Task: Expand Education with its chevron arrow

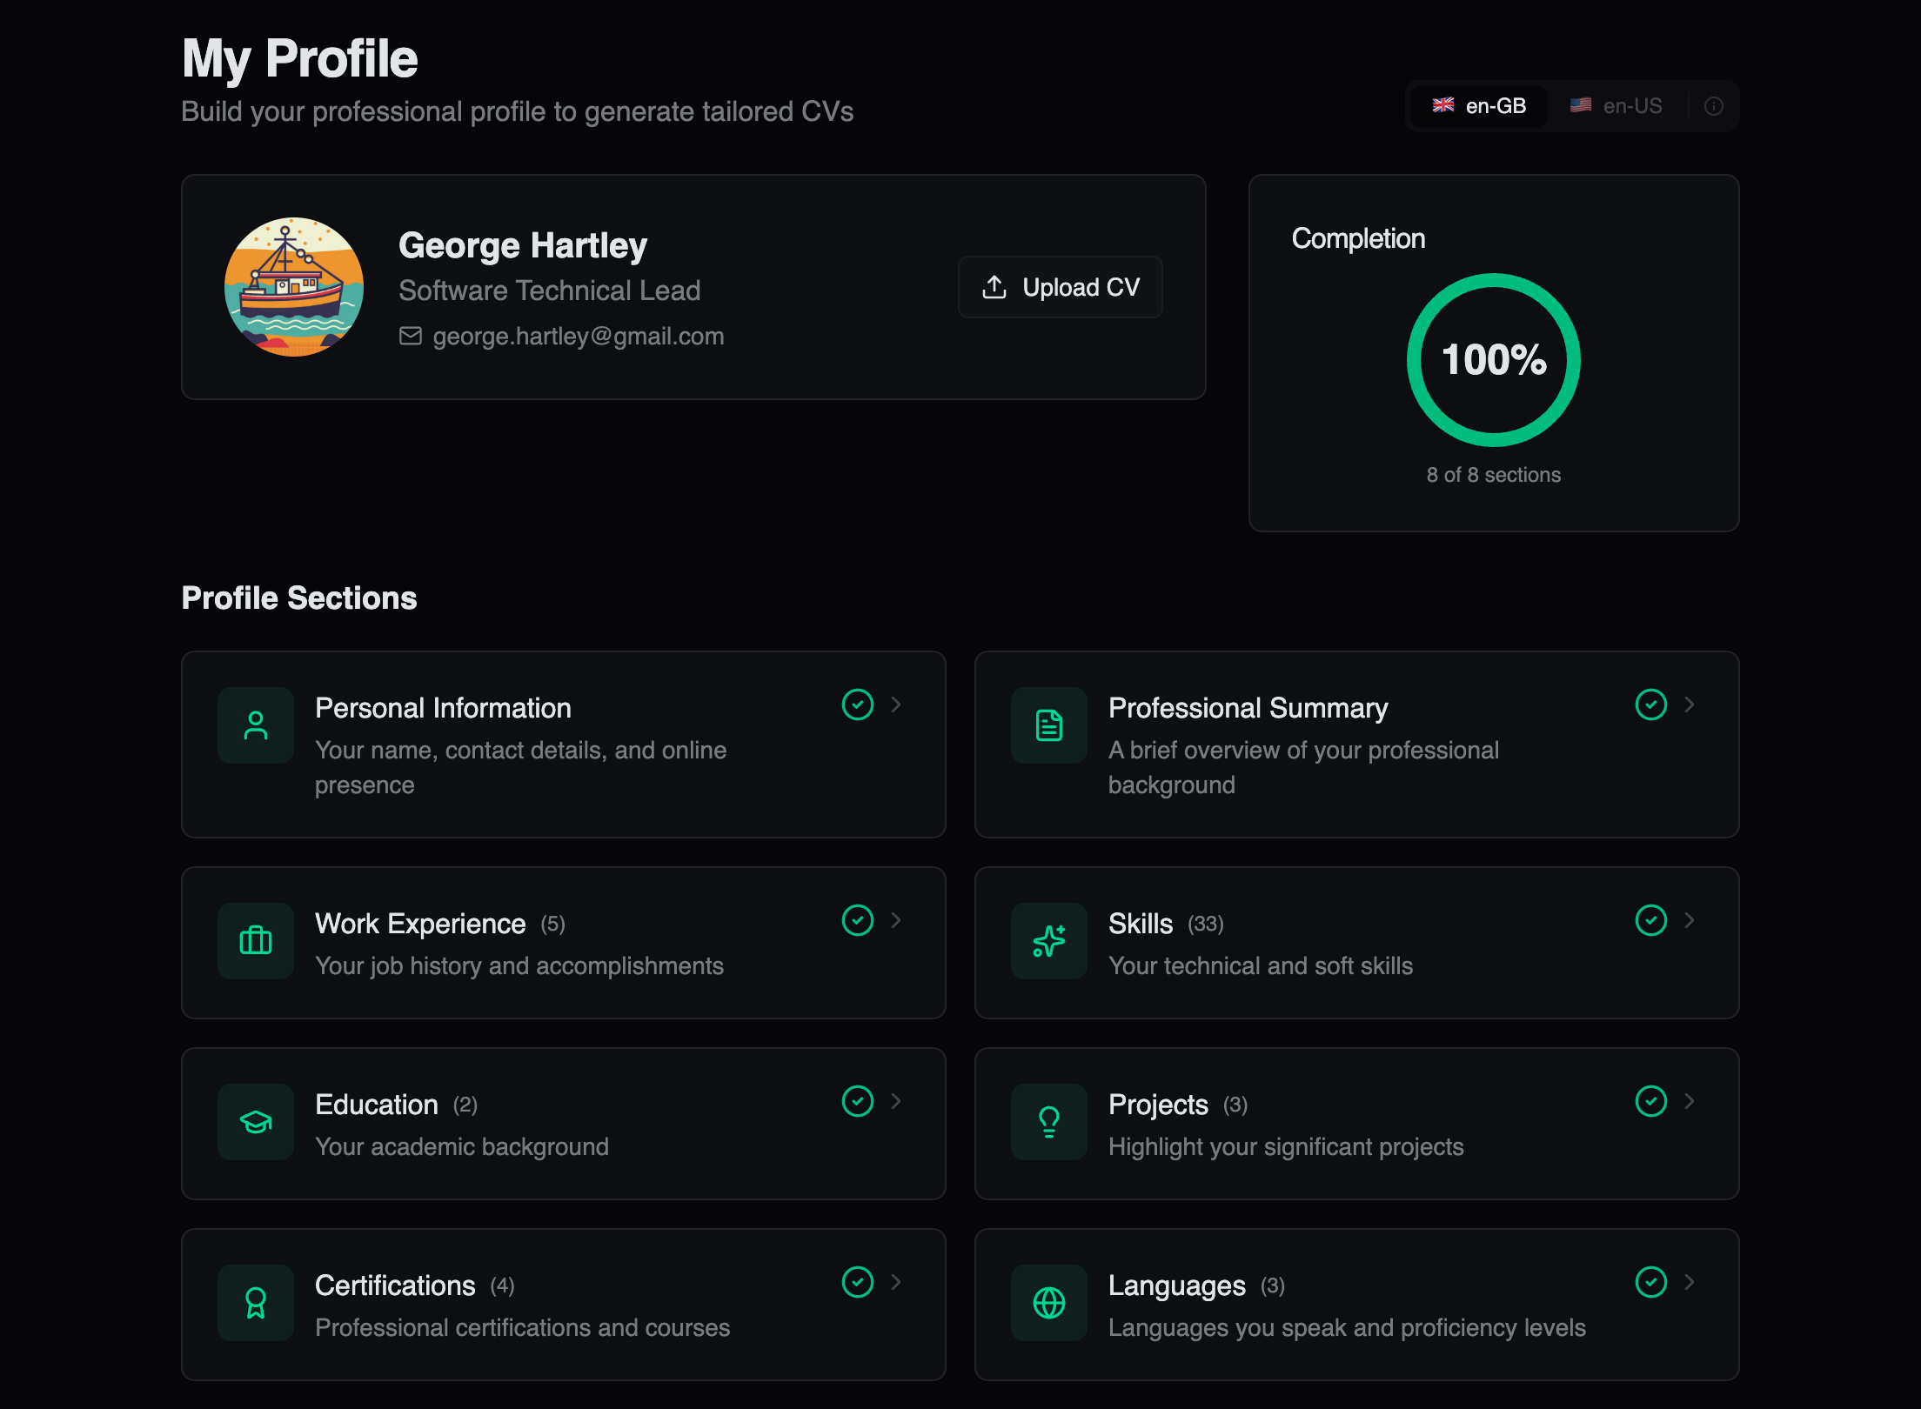Action: (896, 1101)
